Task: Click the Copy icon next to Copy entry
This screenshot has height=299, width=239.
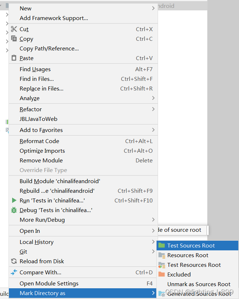Action: [x=14, y=39]
